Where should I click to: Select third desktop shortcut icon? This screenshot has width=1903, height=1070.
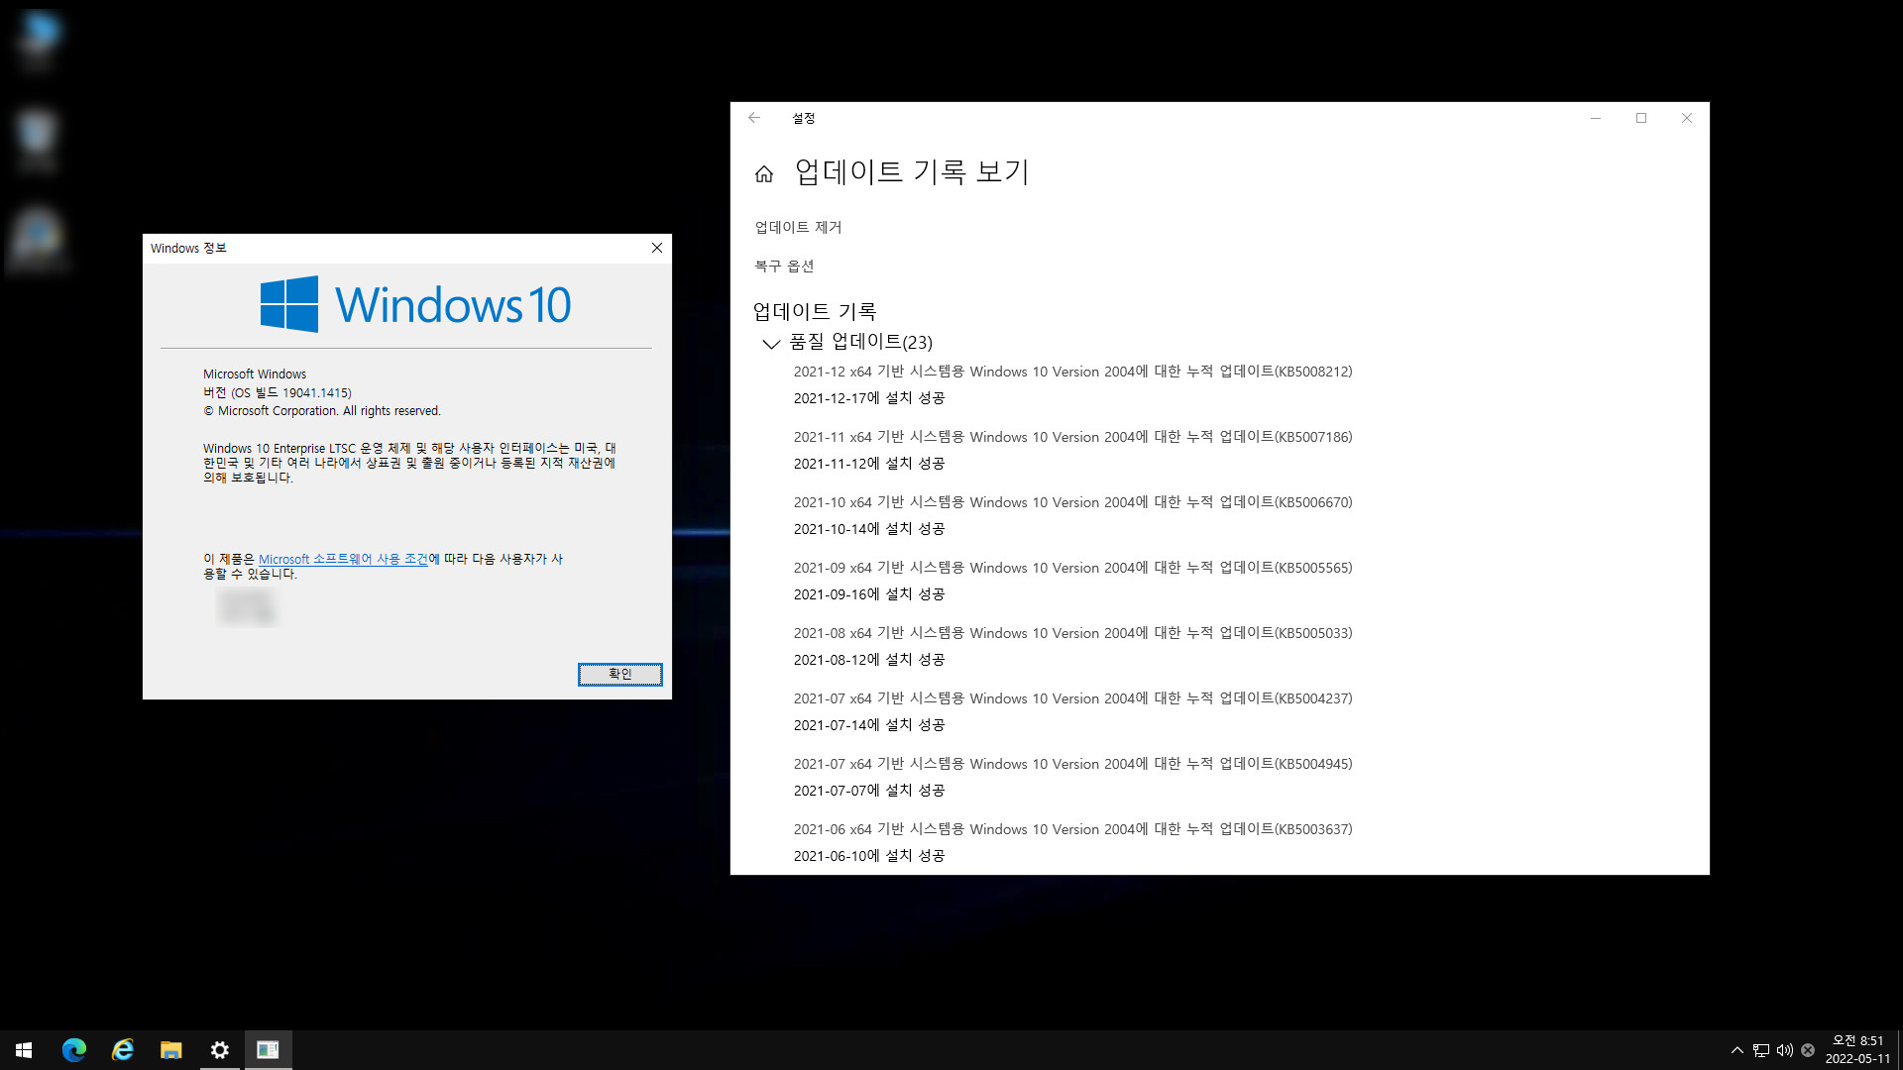pyautogui.click(x=38, y=240)
